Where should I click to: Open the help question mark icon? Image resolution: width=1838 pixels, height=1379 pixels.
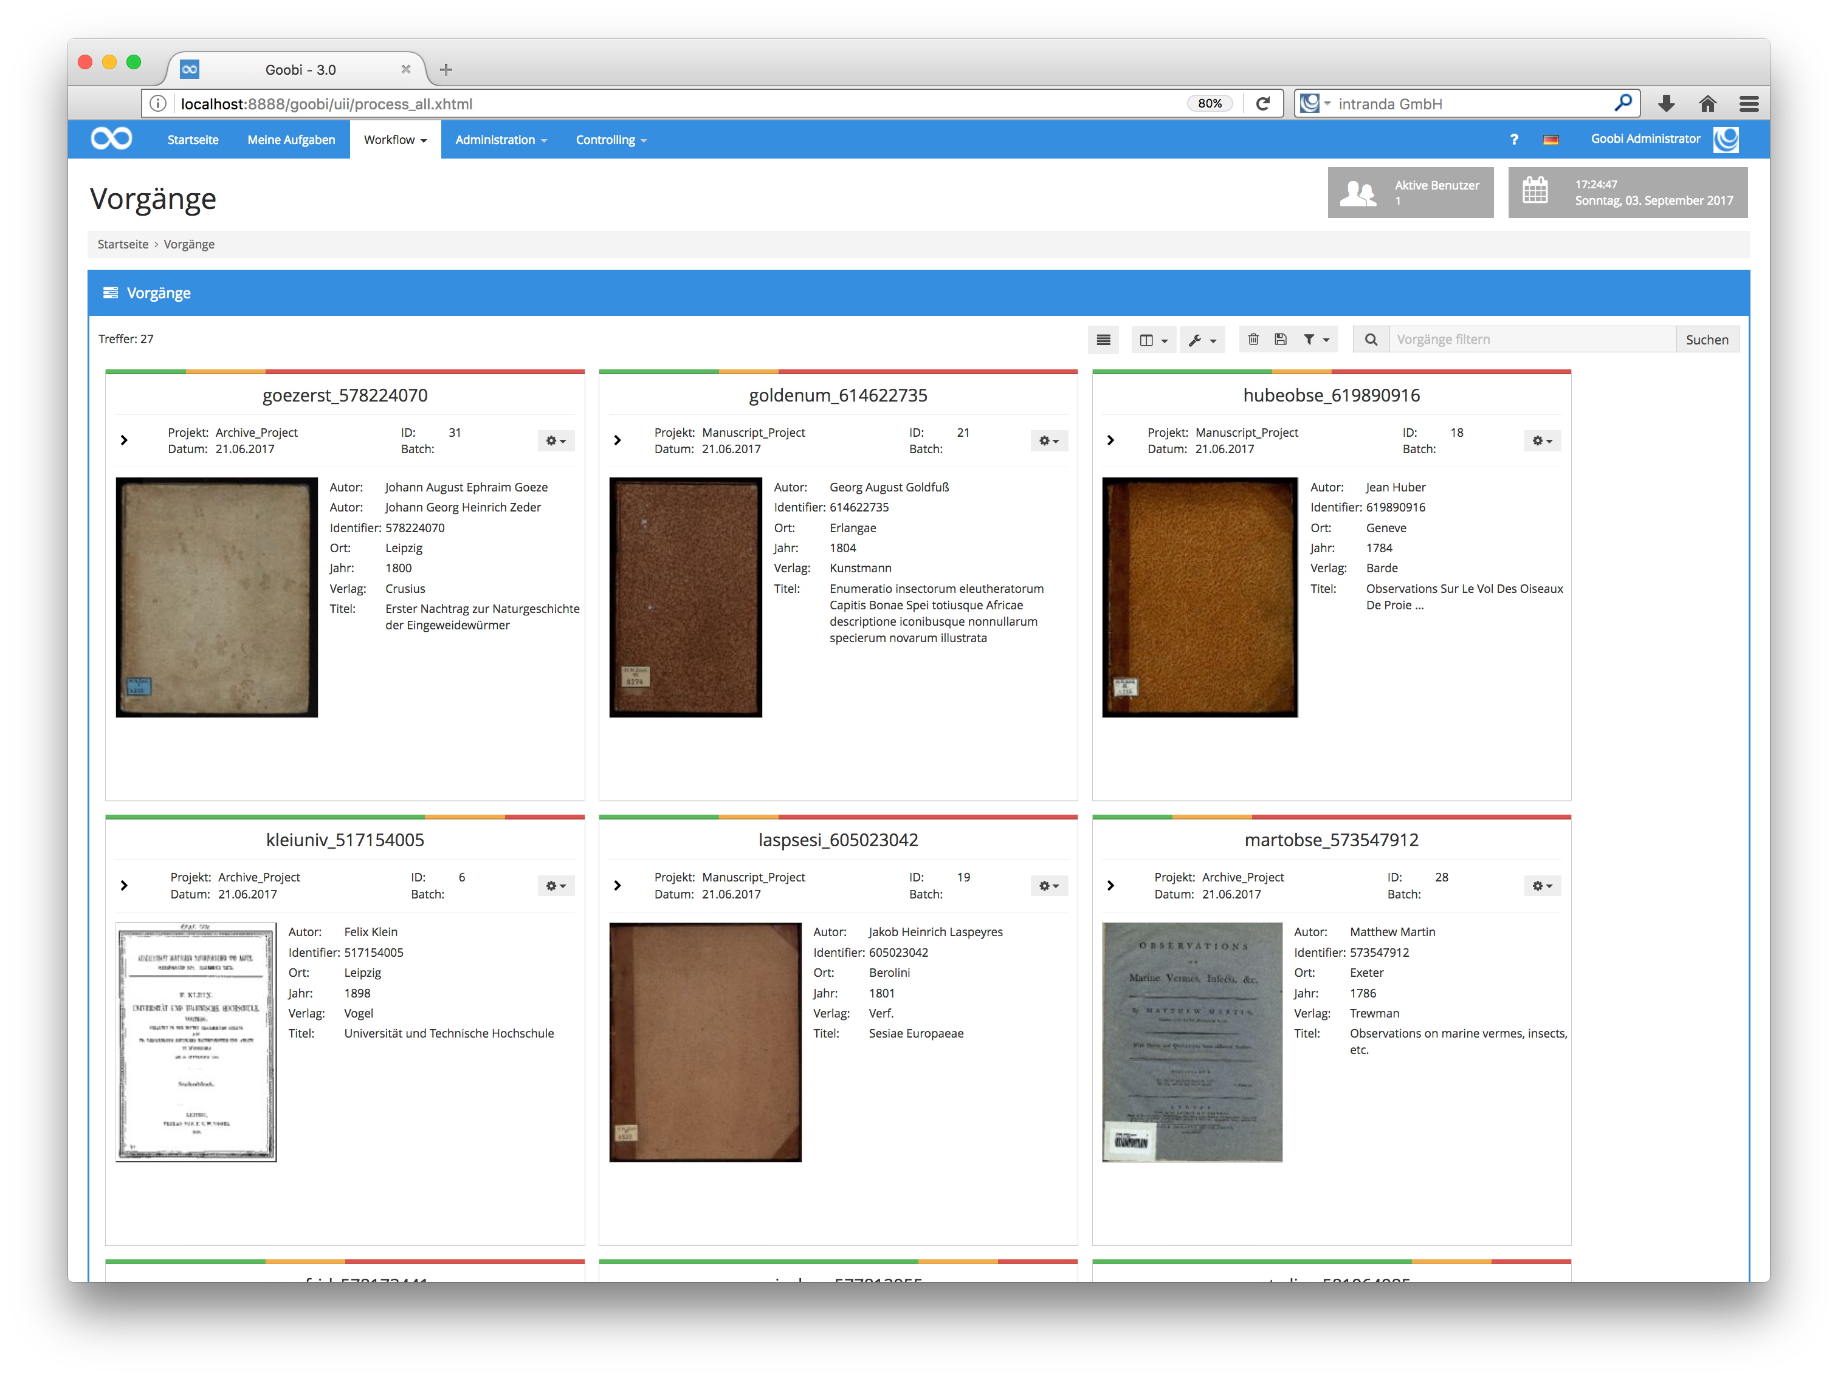(x=1514, y=140)
